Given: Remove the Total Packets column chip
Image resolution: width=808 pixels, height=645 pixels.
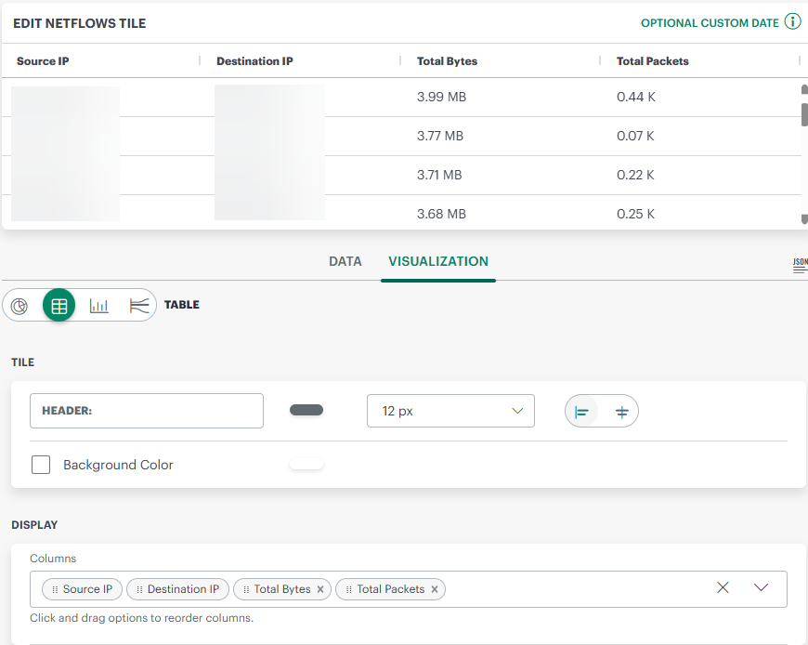Looking at the screenshot, I should tap(435, 589).
